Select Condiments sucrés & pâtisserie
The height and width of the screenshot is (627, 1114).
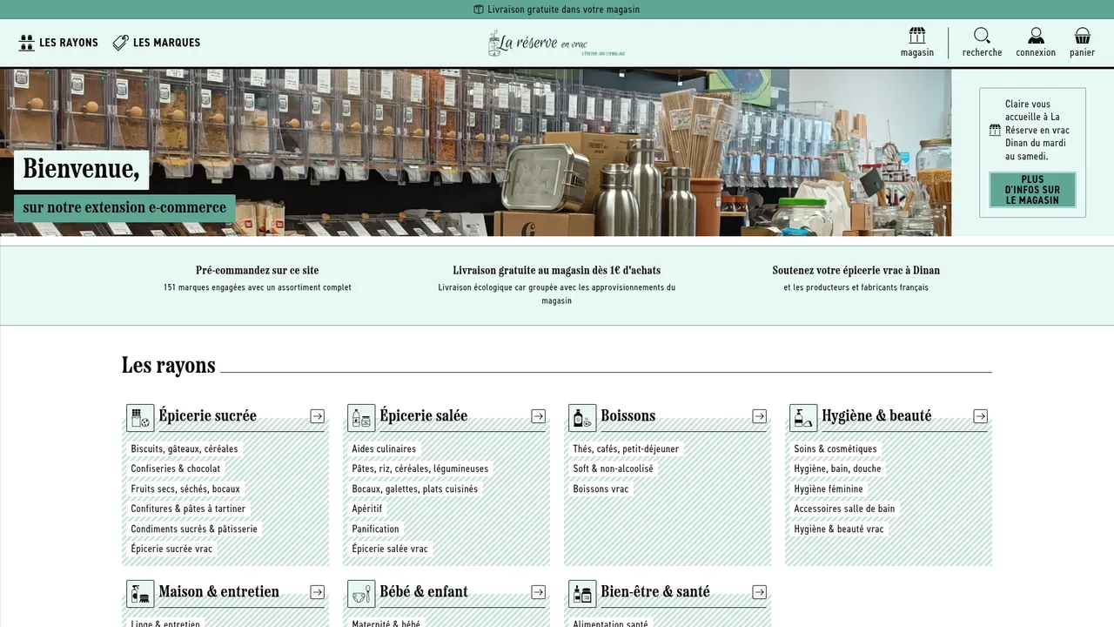click(194, 529)
